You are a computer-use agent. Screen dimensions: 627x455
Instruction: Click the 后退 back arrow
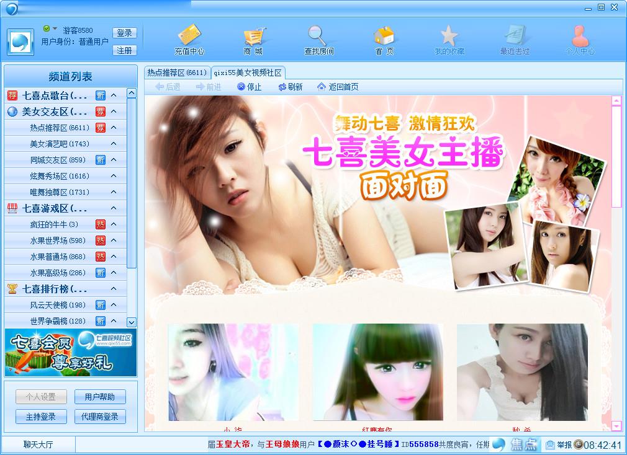tap(168, 87)
